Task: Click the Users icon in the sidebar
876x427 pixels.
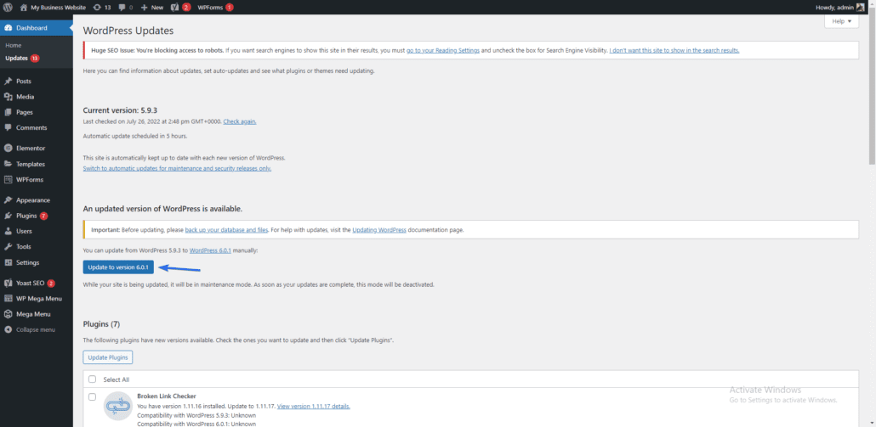Action: pos(8,231)
